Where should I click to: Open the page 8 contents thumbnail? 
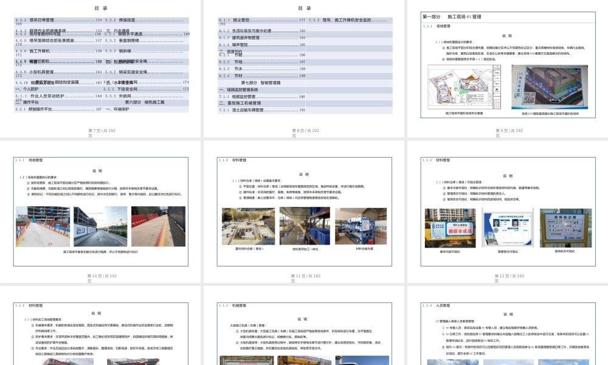coord(304,69)
